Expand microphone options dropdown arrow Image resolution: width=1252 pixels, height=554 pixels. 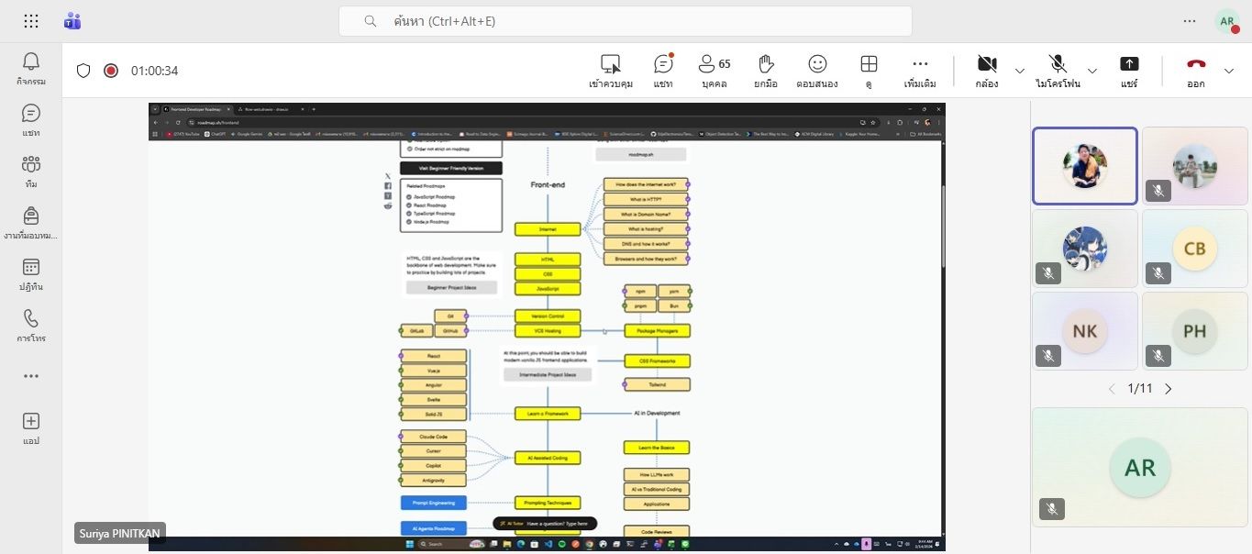point(1091,71)
